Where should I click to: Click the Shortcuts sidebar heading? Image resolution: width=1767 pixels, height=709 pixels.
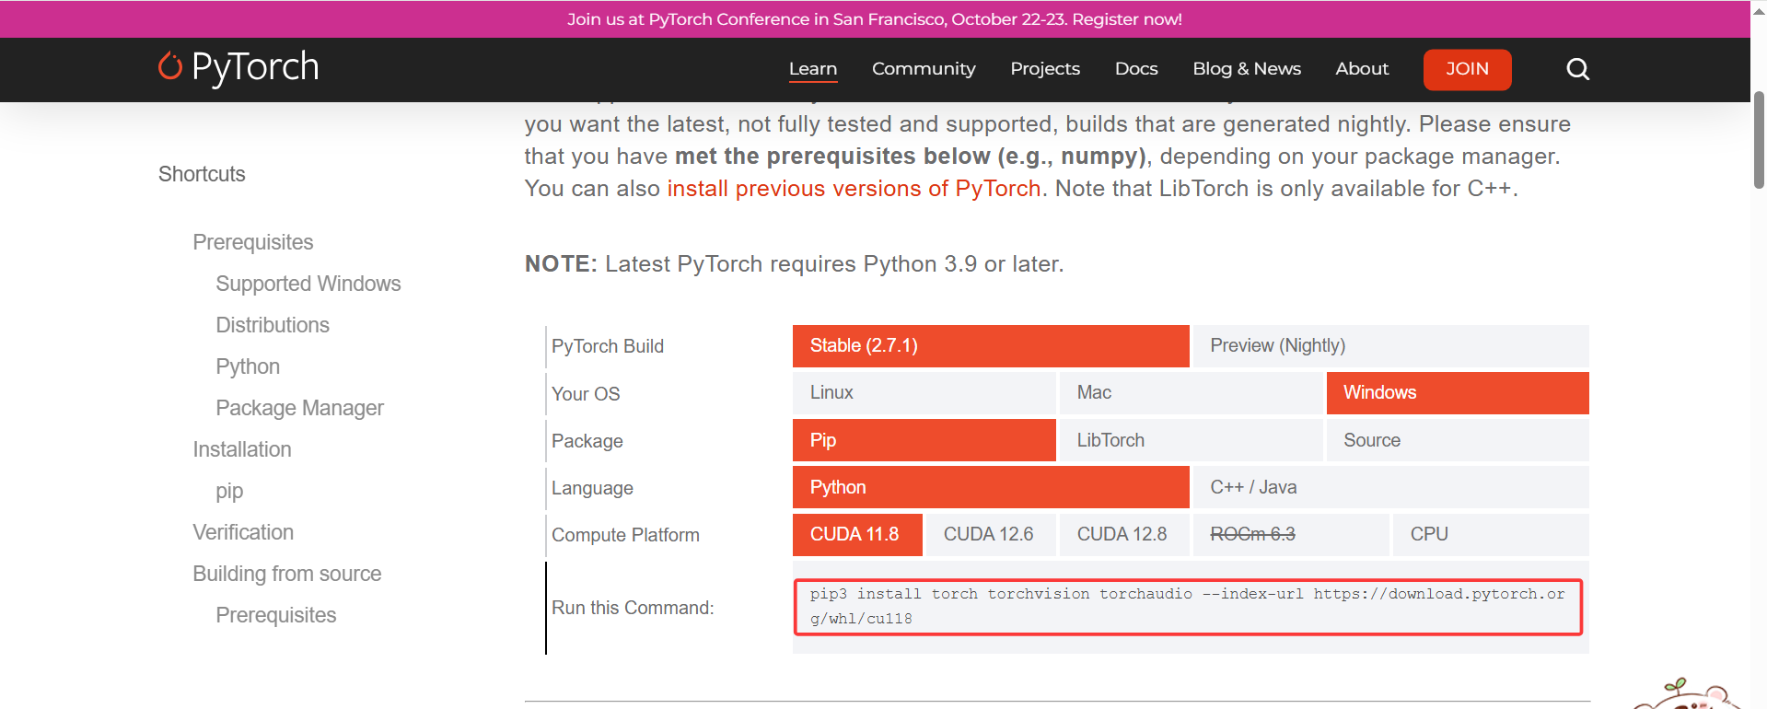click(202, 174)
